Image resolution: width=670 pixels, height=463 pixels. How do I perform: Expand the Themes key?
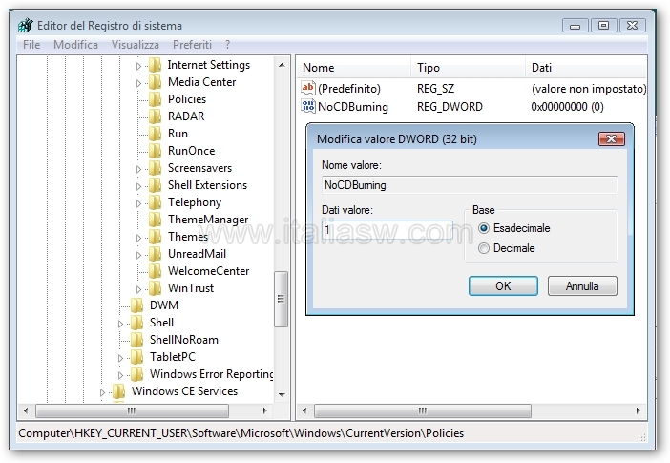pos(138,238)
